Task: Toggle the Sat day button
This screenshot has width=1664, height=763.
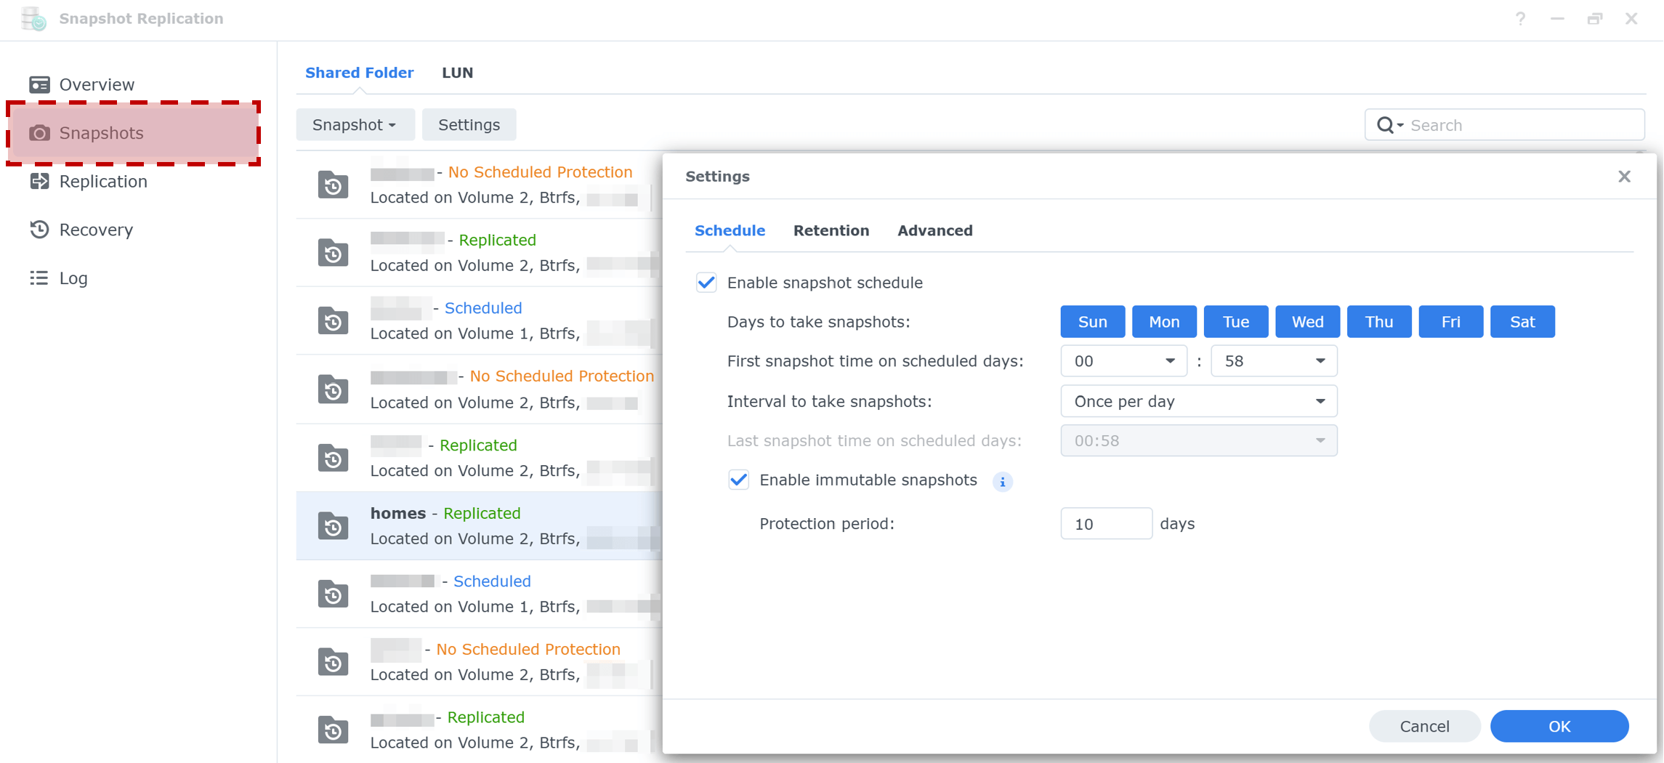Action: pyautogui.click(x=1522, y=322)
